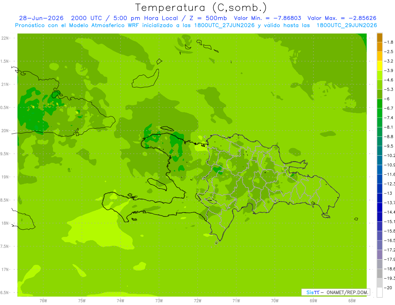
Task: Click the '20N' latitude axis label
Action: tap(5, 131)
